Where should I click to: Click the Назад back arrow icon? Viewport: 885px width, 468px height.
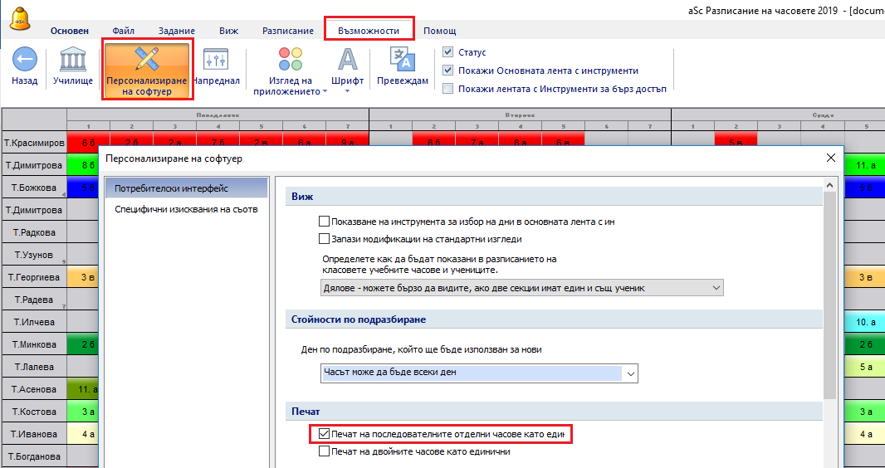(x=24, y=61)
